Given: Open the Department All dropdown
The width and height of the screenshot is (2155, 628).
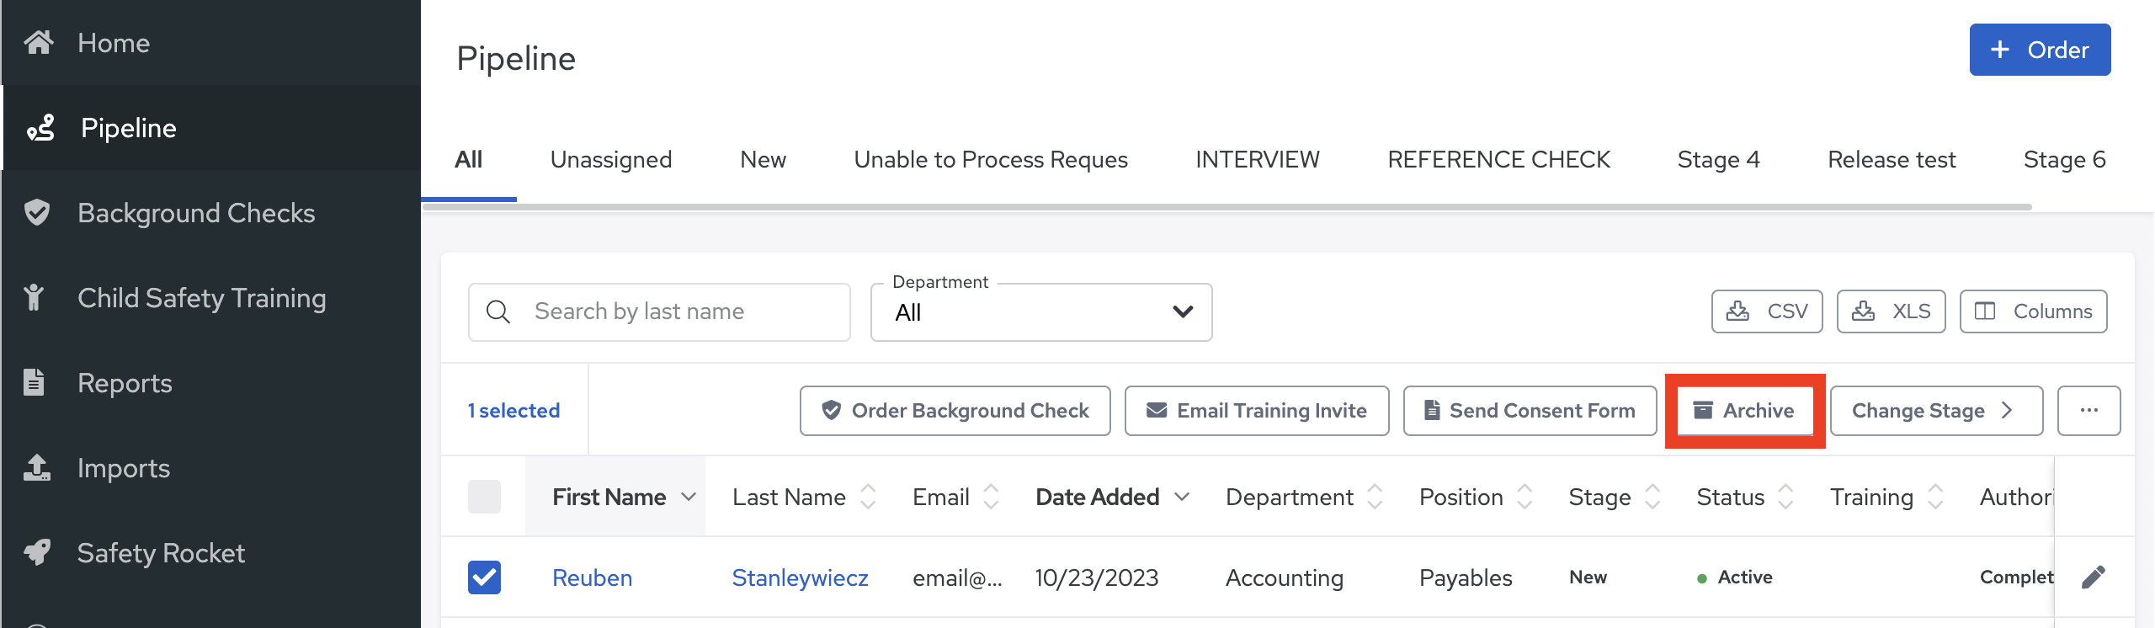Looking at the screenshot, I should tap(1041, 312).
